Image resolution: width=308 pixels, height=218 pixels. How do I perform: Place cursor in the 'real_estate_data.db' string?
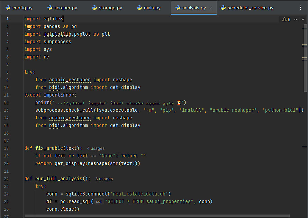[x=143, y=194]
